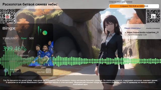Click the "Сбор на корм для собаки" label
Image resolution: width=161 pixels, height=90 pixels.
pos(120,2)
